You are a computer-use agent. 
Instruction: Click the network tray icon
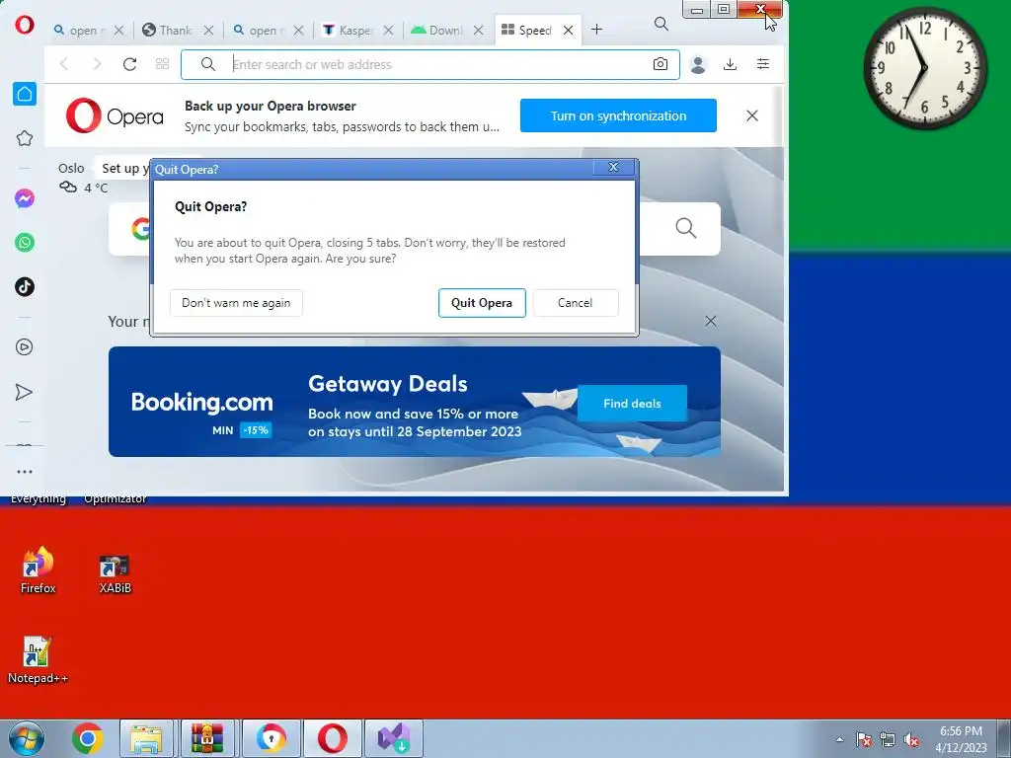click(x=888, y=739)
